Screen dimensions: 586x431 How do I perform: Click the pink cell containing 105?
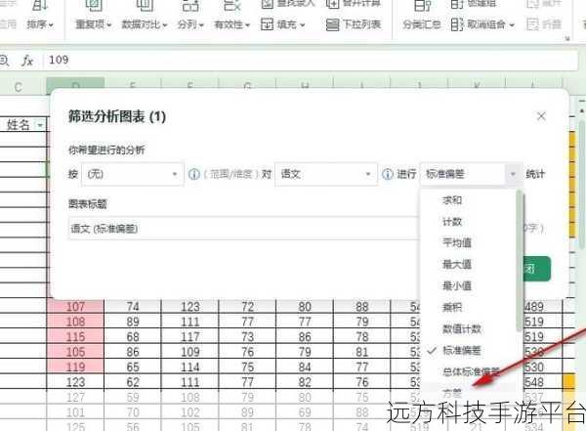click(x=75, y=352)
